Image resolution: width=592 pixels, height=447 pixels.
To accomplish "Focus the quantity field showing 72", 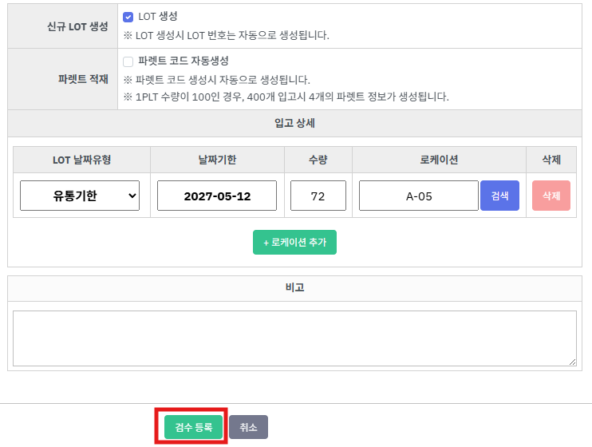I will click(x=318, y=196).
